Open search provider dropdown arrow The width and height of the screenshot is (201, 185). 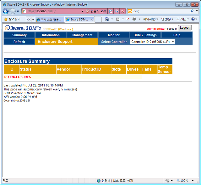(x=197, y=11)
